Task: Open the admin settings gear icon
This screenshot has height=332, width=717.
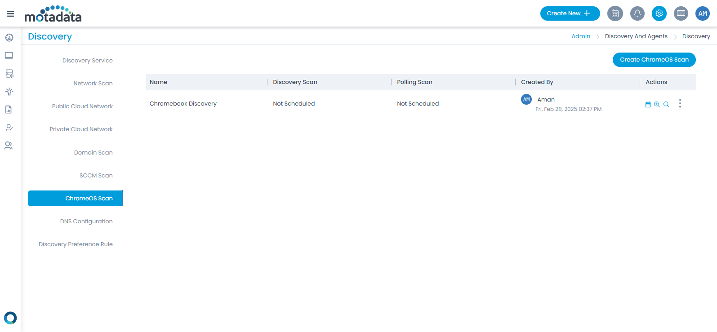Action: [x=659, y=13]
